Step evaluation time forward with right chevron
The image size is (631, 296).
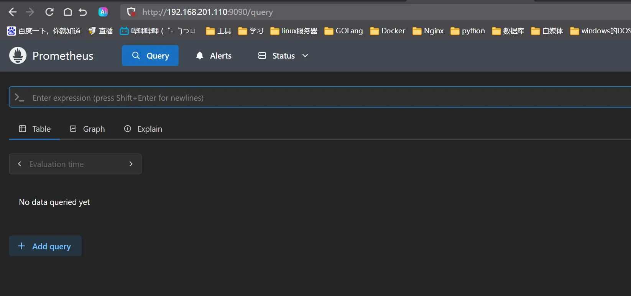[131, 164]
